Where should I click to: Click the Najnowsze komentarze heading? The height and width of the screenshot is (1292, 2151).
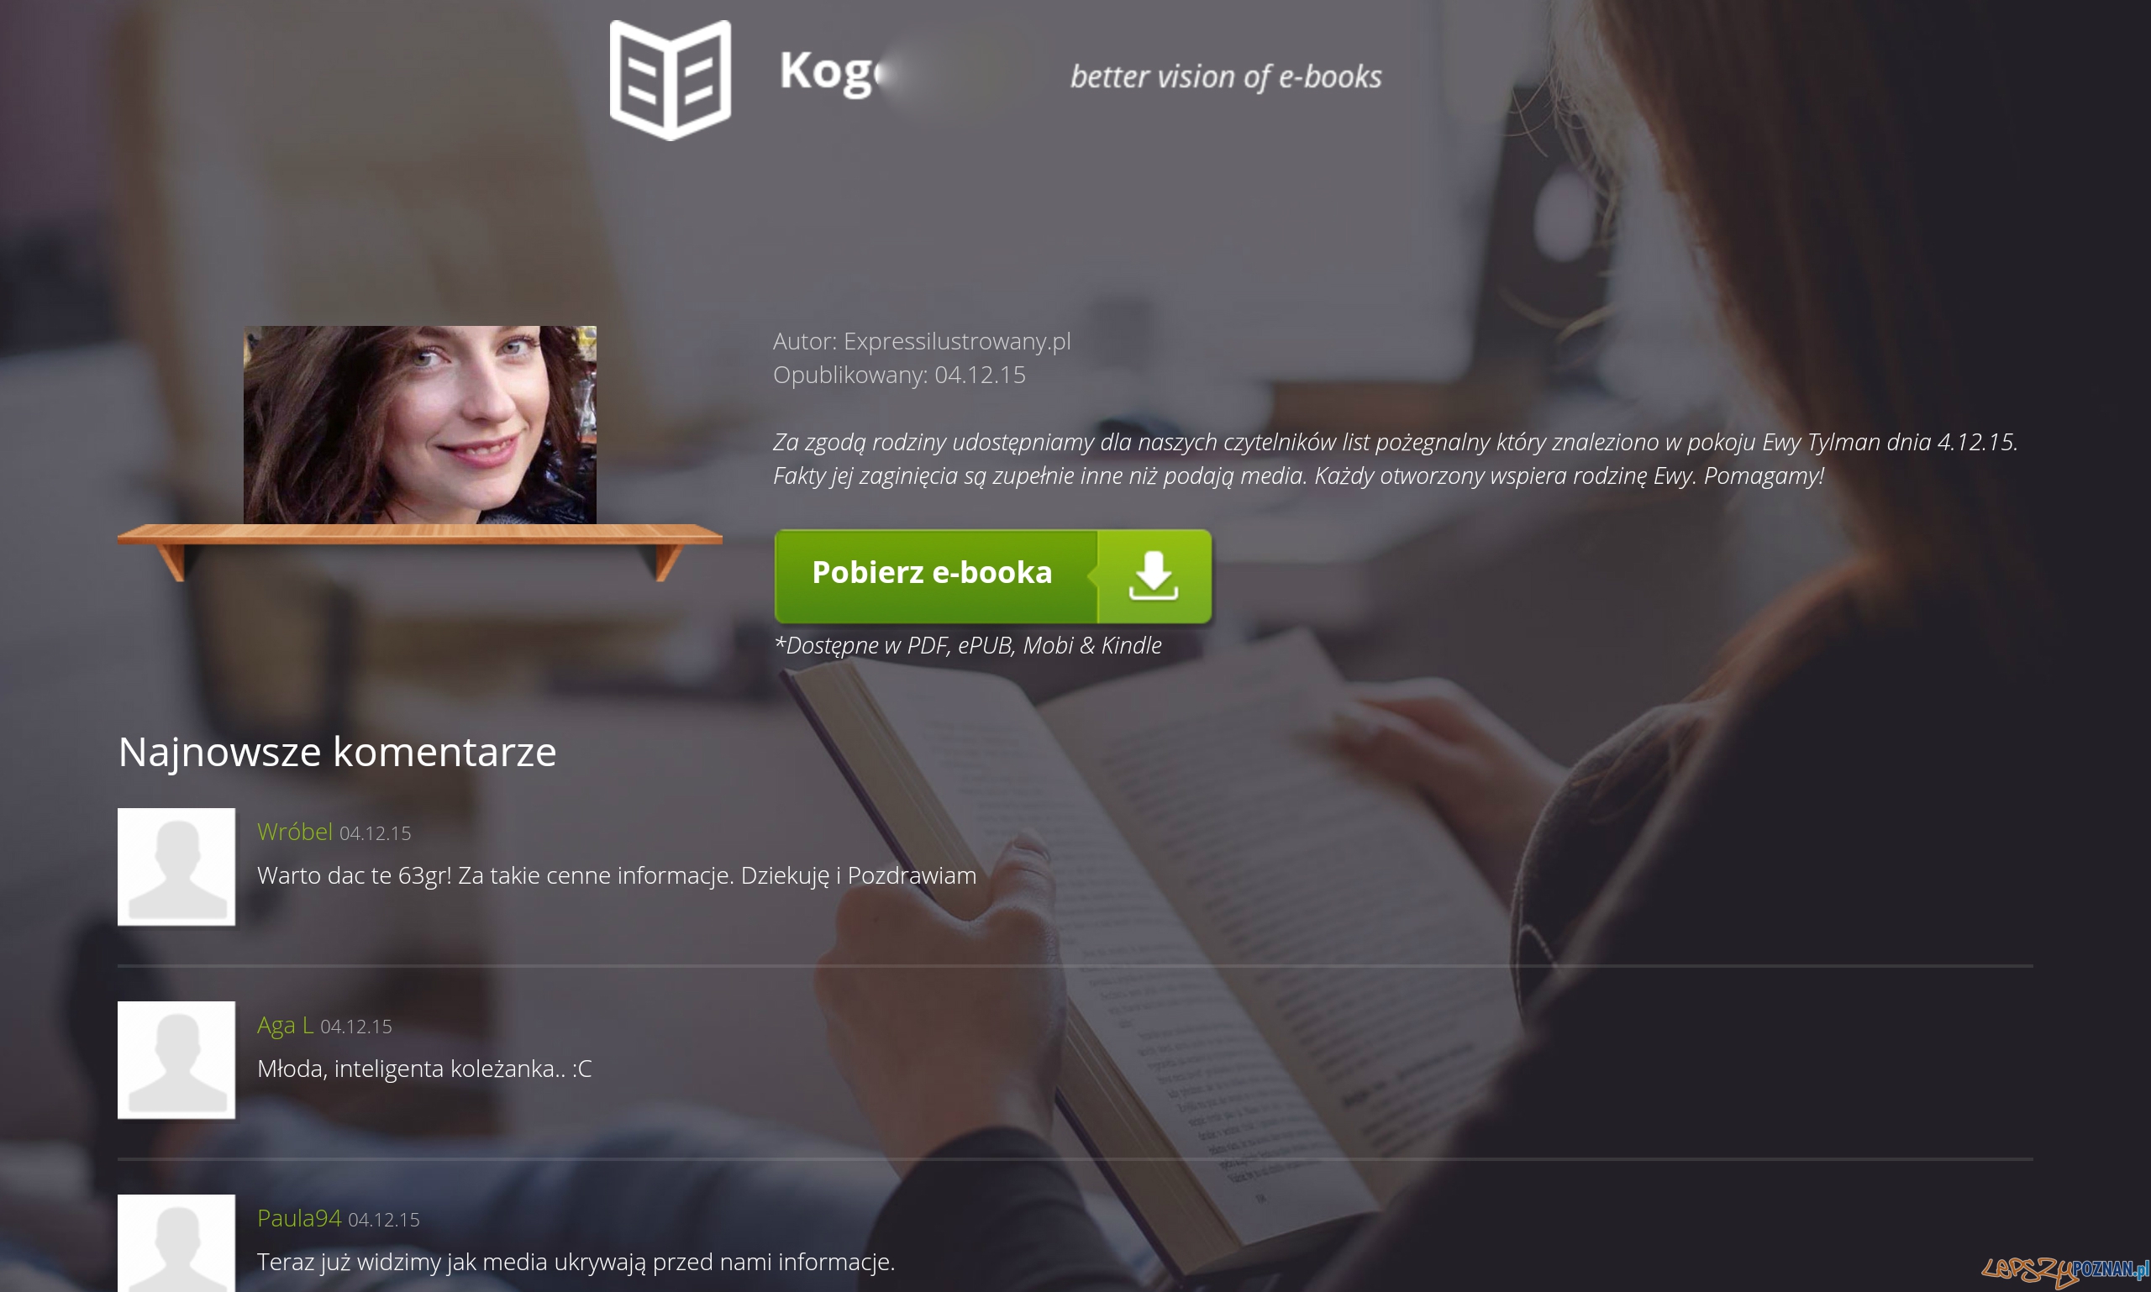[337, 751]
